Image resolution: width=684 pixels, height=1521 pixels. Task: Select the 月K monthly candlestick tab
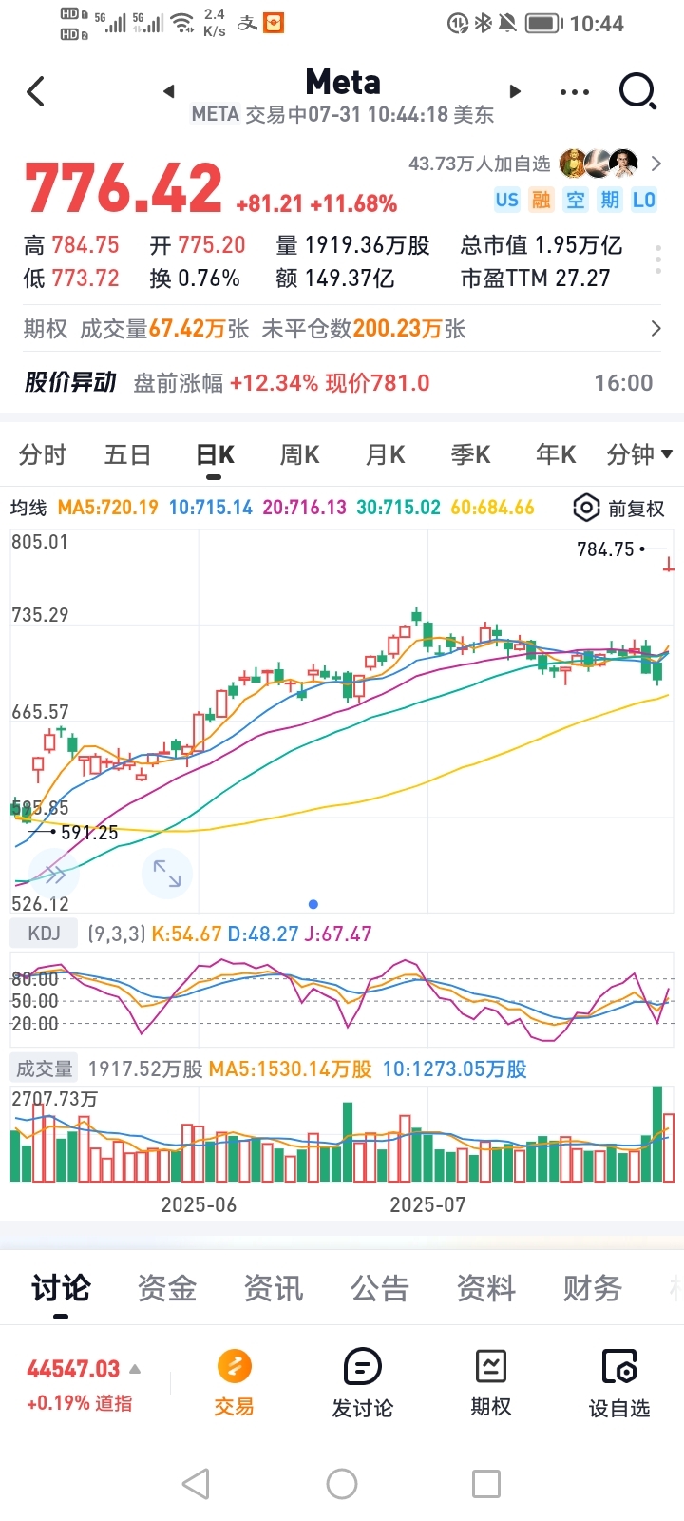(x=386, y=455)
